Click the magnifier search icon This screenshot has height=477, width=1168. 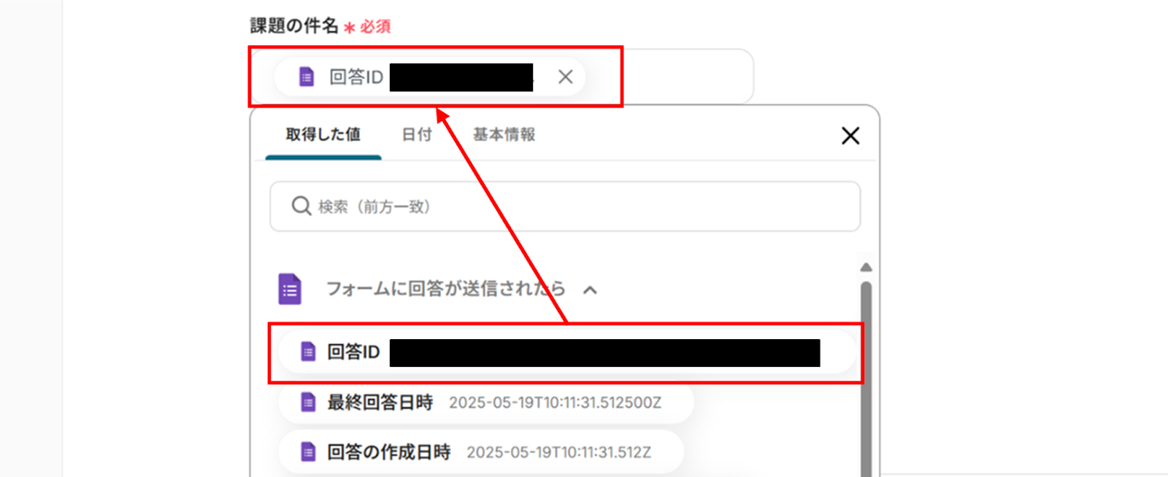[x=301, y=206]
